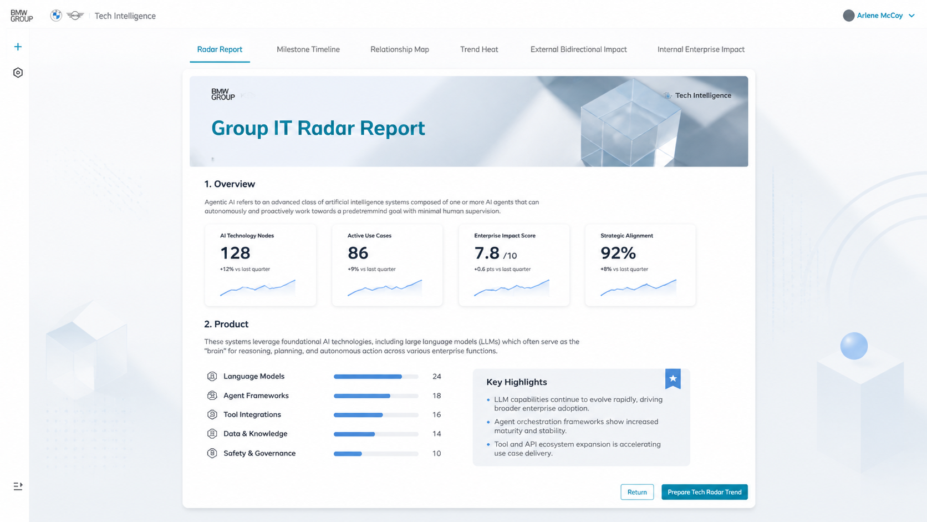Switch to the Radar Report tab

pos(220,49)
